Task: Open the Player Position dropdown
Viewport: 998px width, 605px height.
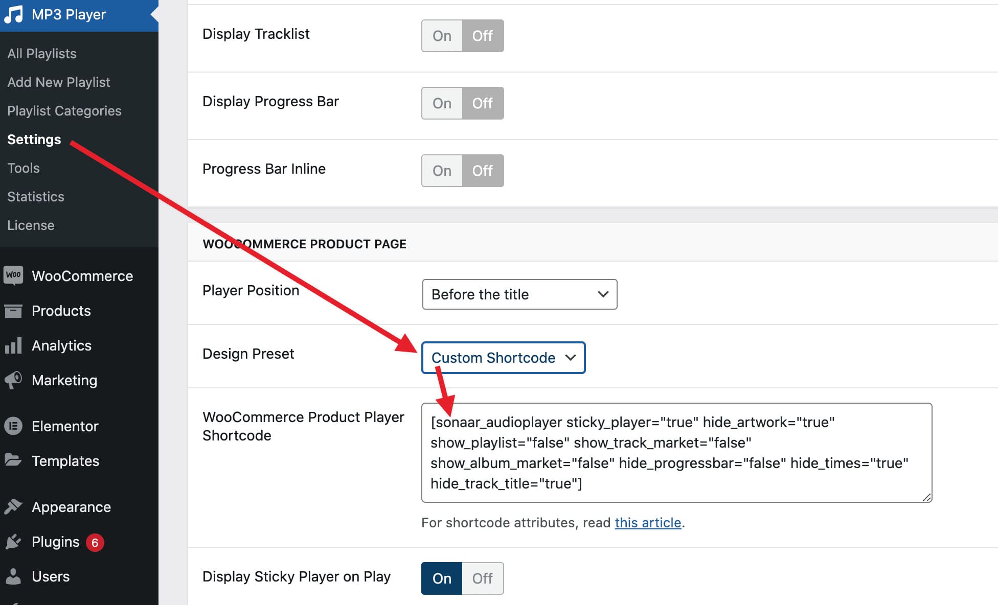Action: (x=519, y=294)
